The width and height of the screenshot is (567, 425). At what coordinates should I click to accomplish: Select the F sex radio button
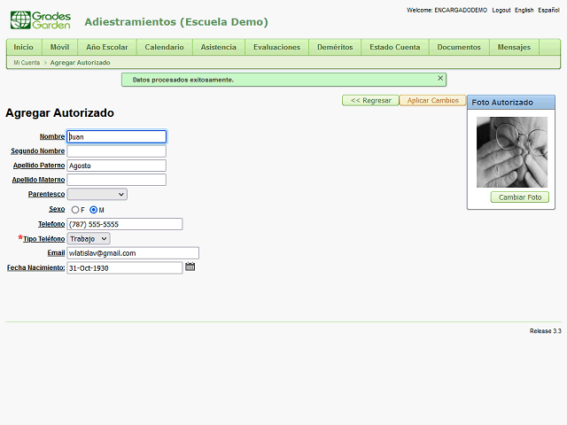coord(75,210)
